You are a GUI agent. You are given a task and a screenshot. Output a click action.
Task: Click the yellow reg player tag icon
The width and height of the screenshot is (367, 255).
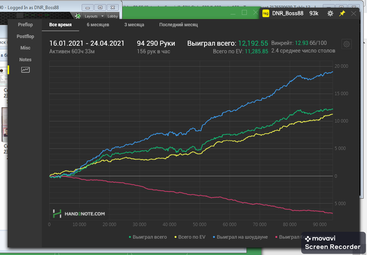(266, 13)
